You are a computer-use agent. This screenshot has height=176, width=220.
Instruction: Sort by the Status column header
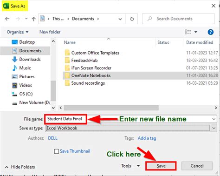click(163, 42)
